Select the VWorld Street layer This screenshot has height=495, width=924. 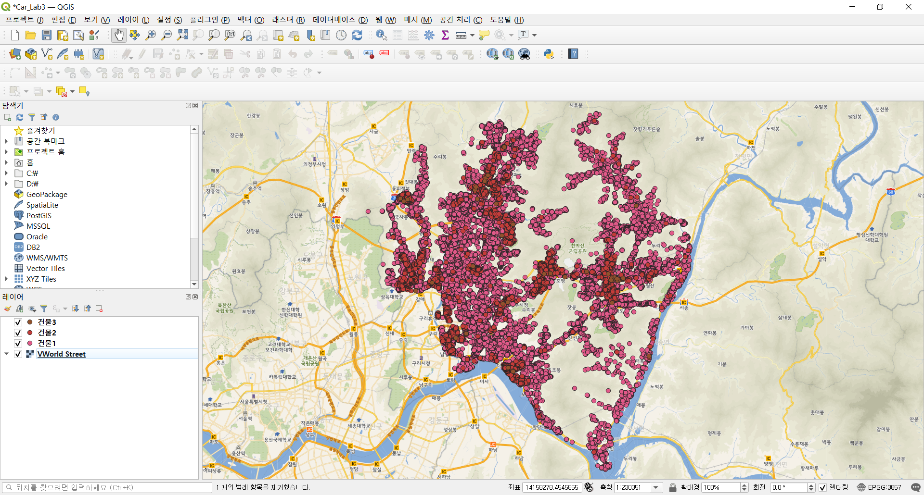click(61, 354)
